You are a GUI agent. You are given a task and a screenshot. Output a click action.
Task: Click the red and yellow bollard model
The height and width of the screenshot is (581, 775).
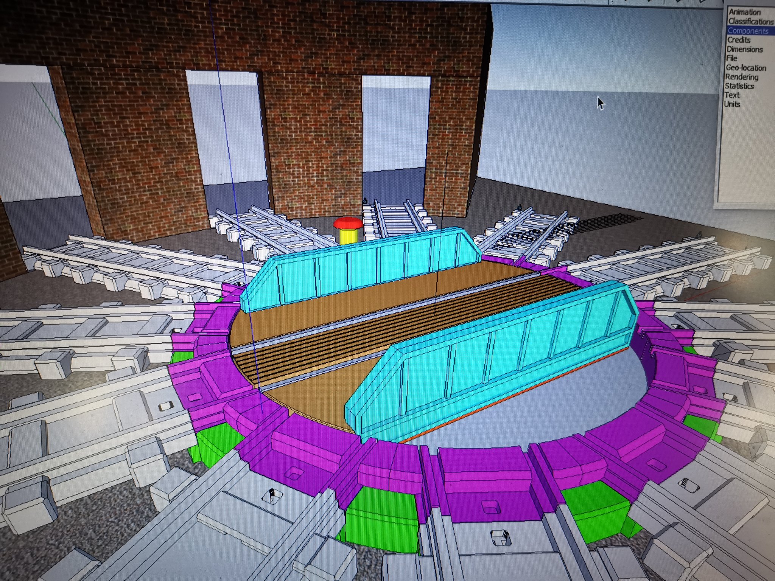tap(349, 230)
